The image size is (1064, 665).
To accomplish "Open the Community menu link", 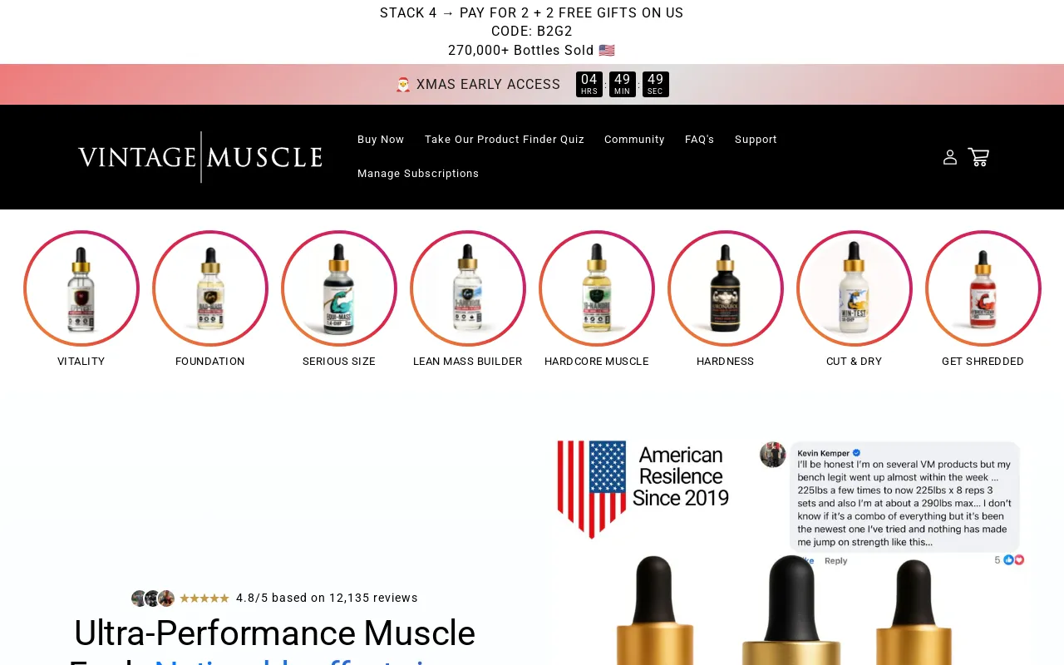I will pyautogui.click(x=634, y=140).
